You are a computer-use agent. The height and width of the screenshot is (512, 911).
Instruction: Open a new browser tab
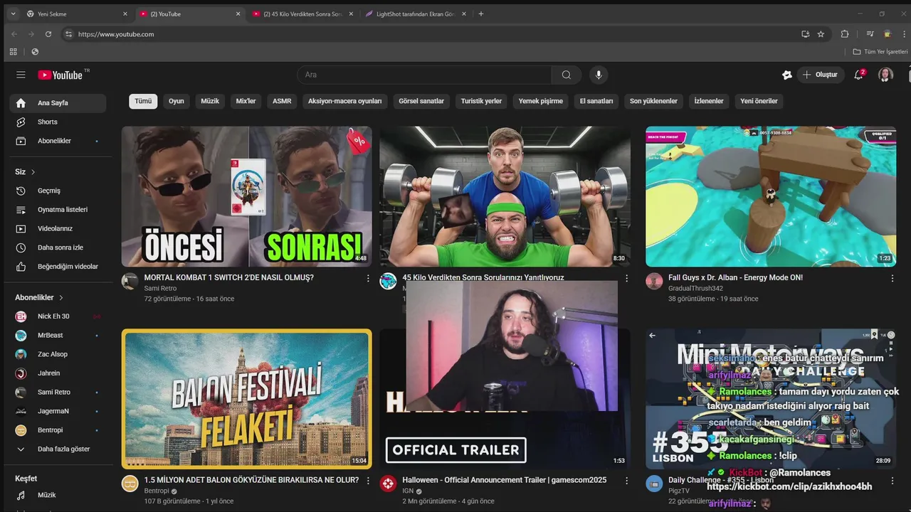pyautogui.click(x=481, y=14)
